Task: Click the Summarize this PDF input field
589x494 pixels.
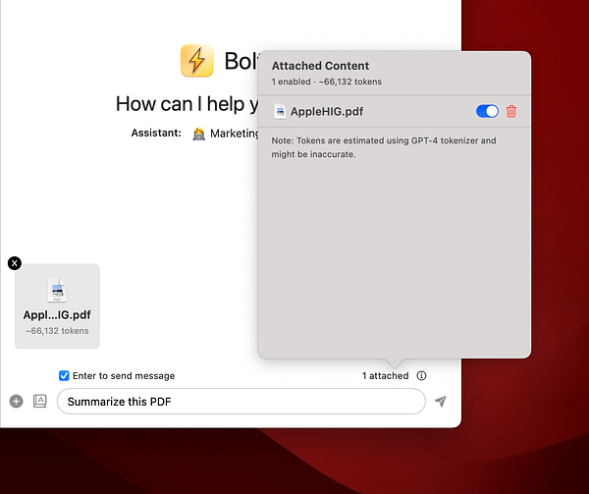Action: click(x=241, y=402)
